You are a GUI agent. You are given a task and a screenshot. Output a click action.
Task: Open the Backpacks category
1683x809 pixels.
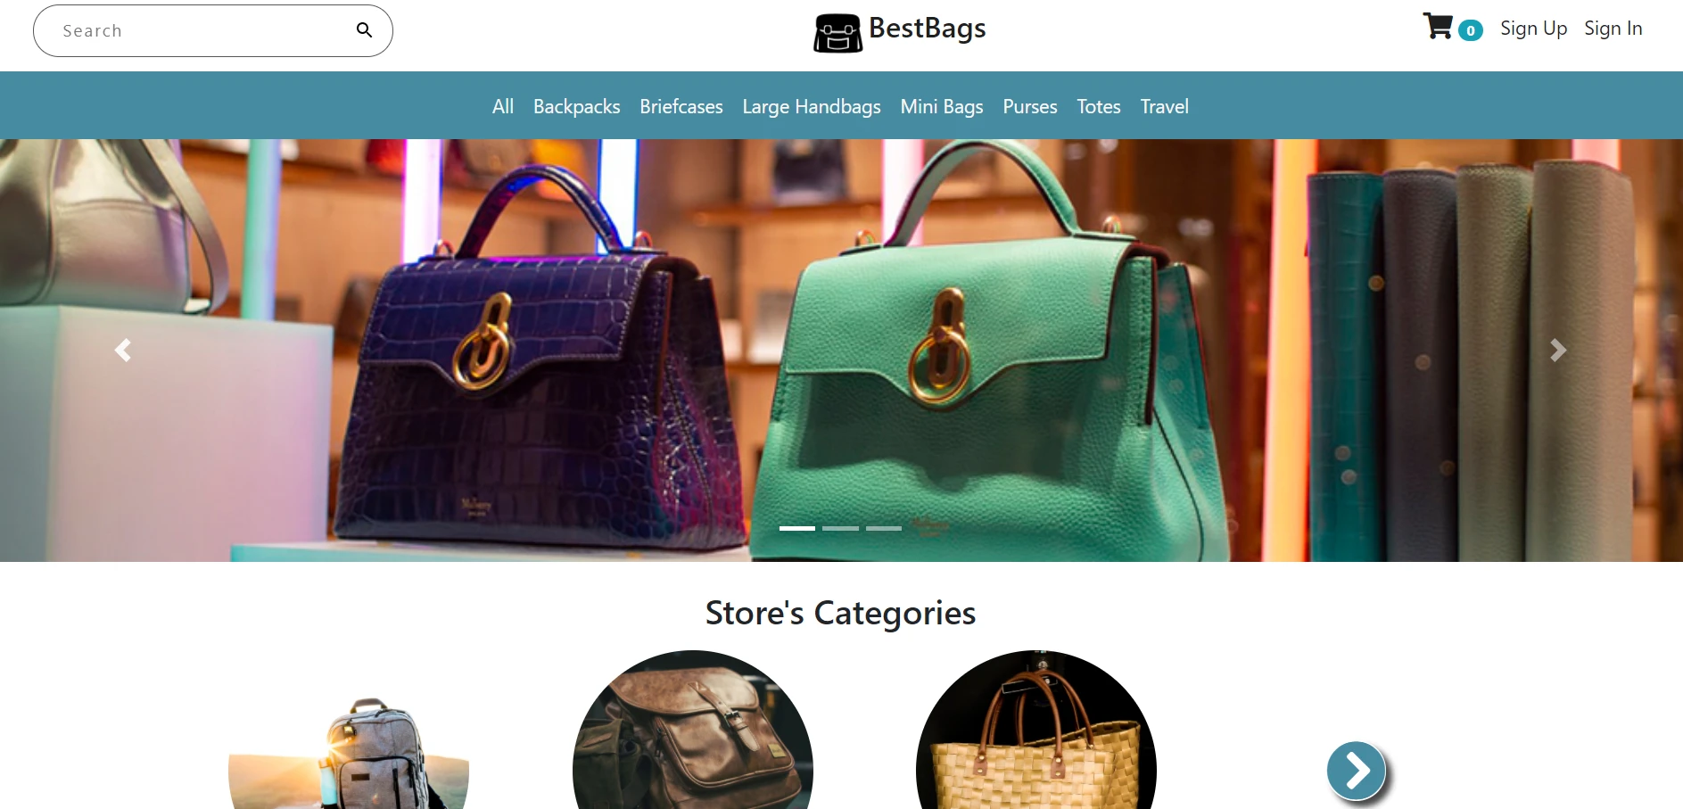click(577, 106)
